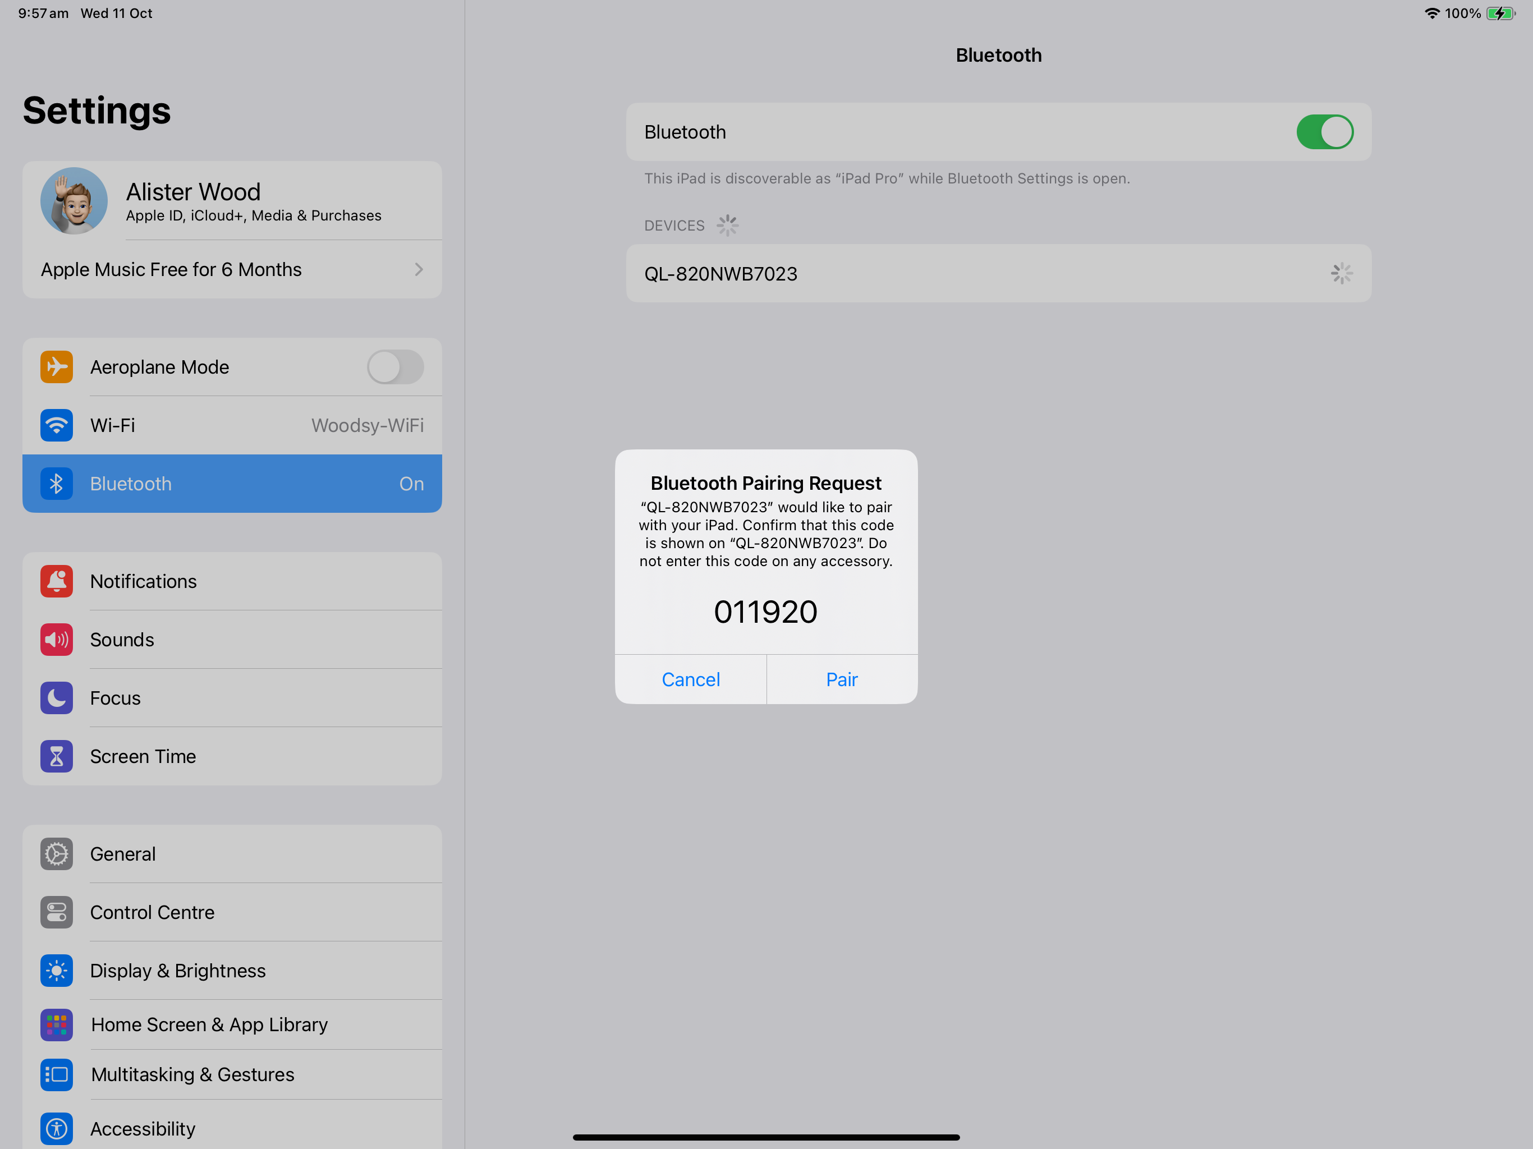Open Display & Brightness settings
Image resolution: width=1533 pixels, height=1149 pixels.
click(x=232, y=970)
